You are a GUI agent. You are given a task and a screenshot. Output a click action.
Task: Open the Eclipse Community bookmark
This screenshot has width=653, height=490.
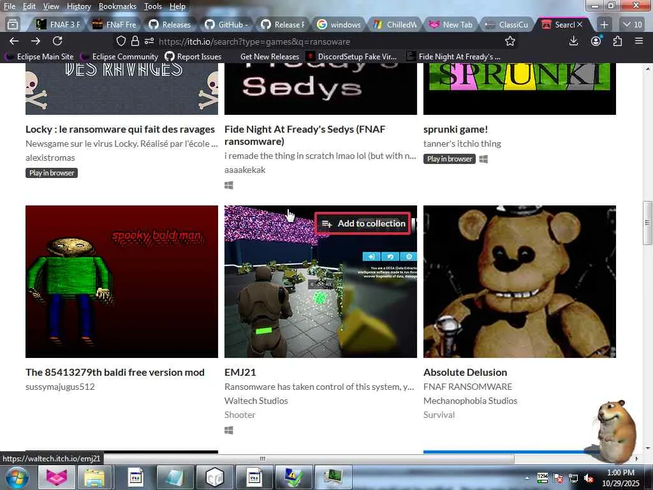(119, 56)
